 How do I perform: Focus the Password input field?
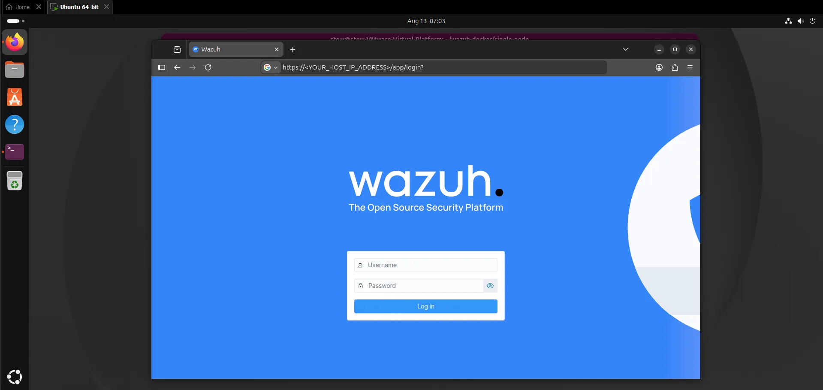point(419,286)
